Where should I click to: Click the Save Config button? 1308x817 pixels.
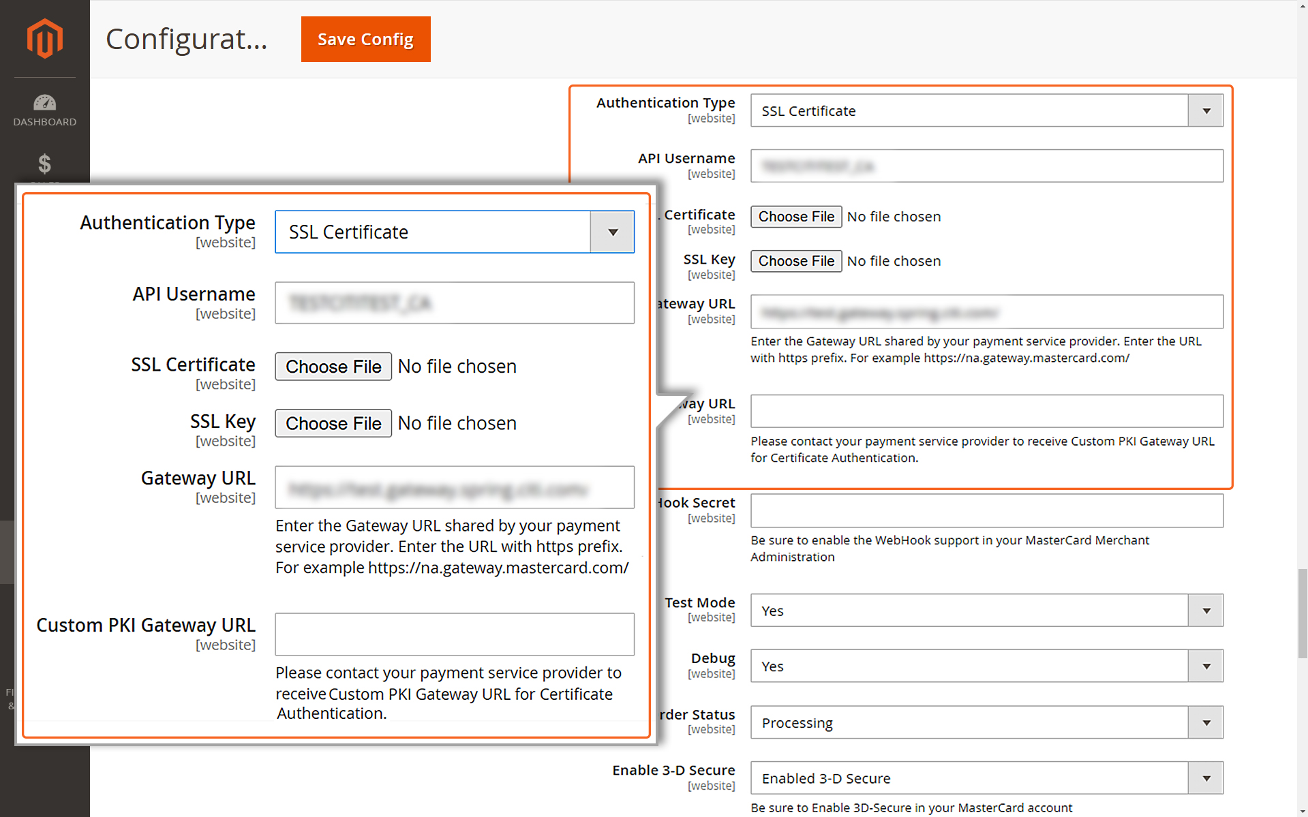(365, 40)
